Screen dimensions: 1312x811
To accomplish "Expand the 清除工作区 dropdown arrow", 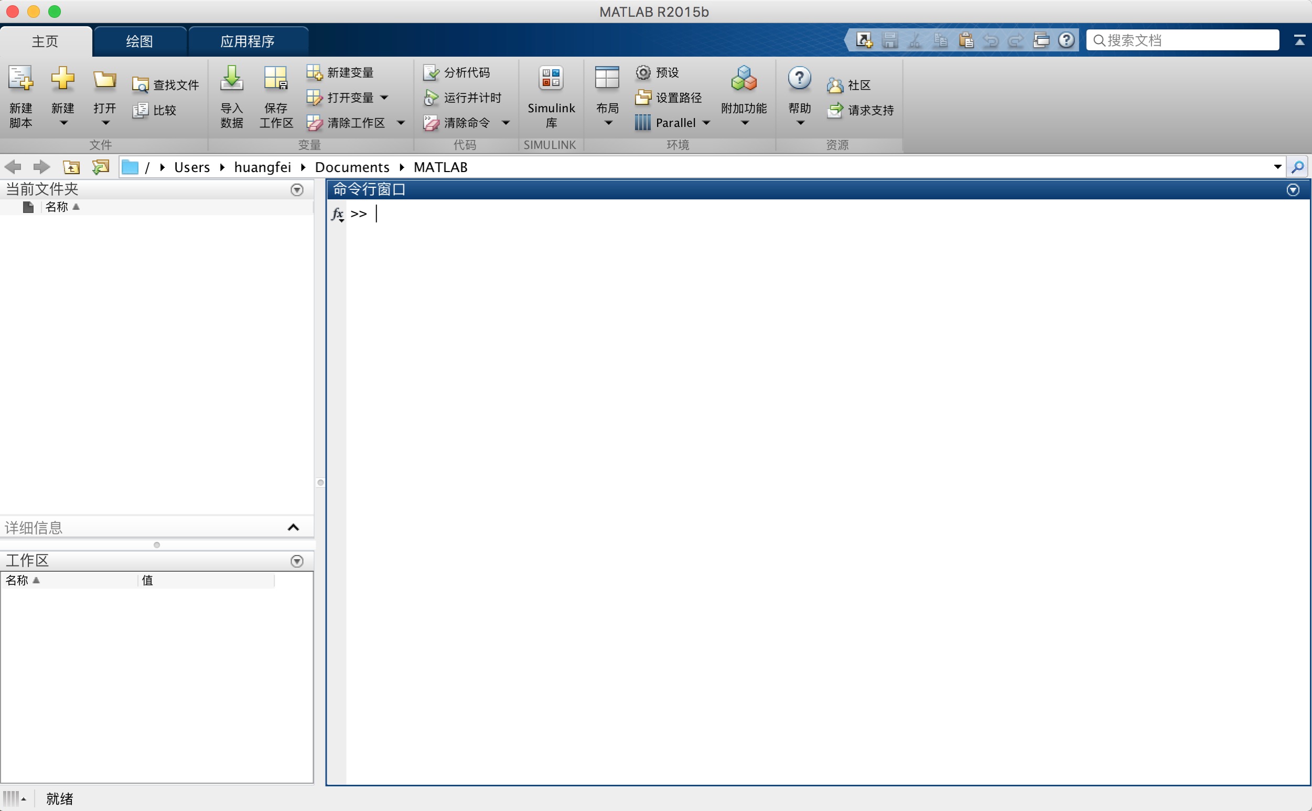I will click(x=401, y=123).
